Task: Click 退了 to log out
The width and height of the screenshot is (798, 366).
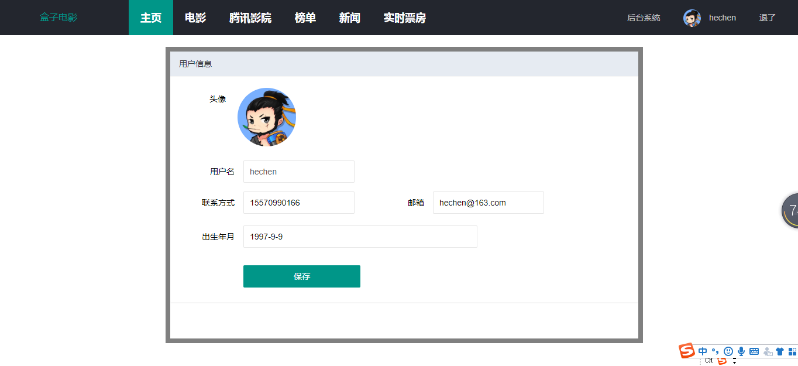Action: coord(768,18)
